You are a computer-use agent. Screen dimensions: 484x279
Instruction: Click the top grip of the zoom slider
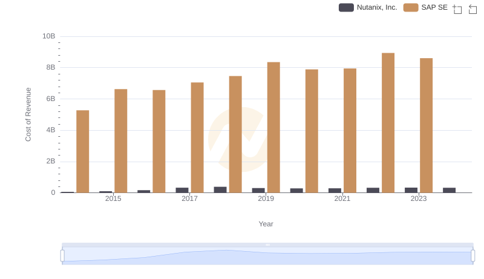pyautogui.click(x=267, y=245)
